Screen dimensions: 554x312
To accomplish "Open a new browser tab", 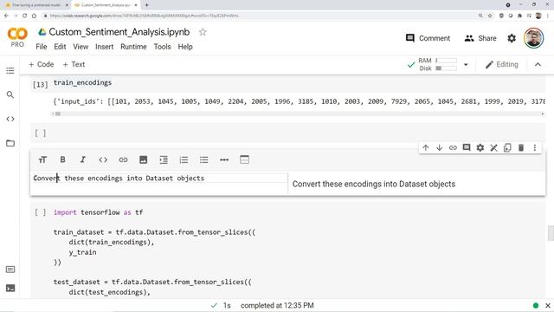I will 146,5.
